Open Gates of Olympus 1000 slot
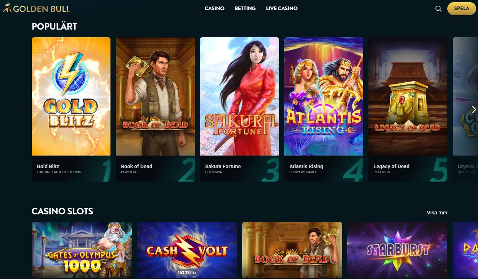The height and width of the screenshot is (279, 478). pyautogui.click(x=82, y=250)
